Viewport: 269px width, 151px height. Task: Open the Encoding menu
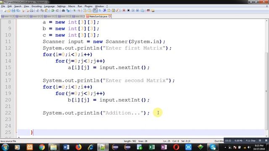point(37,6)
